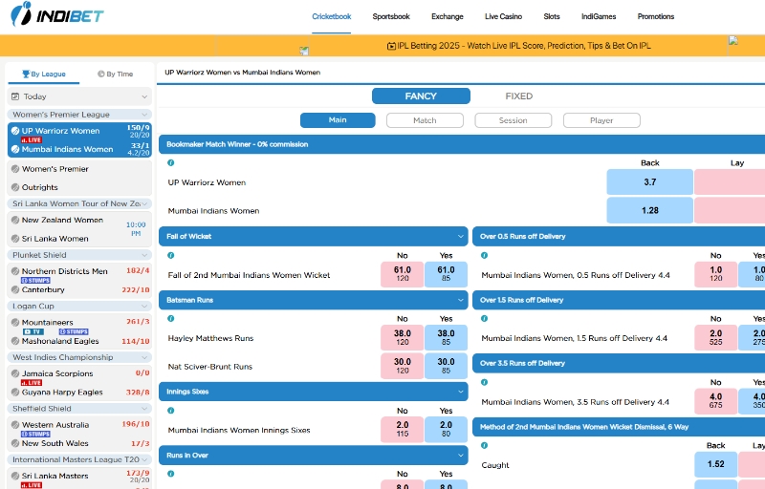Click the info icon under Batsman Runs
The width and height of the screenshot is (765, 489).
[x=171, y=319]
